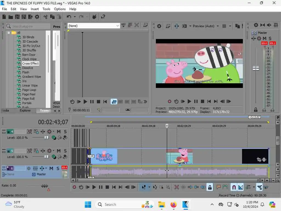Open project properties gear in main toolbar

pyautogui.click(x=37, y=17)
